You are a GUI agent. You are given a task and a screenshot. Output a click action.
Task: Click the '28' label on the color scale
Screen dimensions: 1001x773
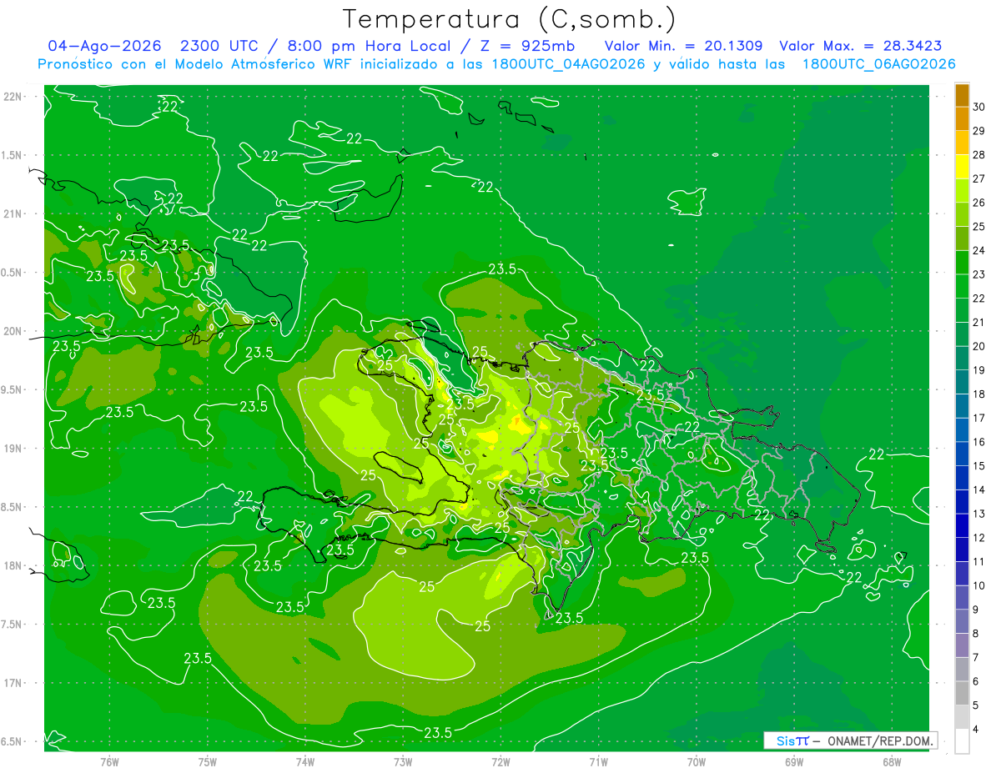pos(979,154)
